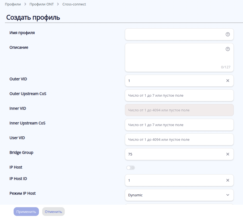Click the help icon in Имя профиля field

228,34
